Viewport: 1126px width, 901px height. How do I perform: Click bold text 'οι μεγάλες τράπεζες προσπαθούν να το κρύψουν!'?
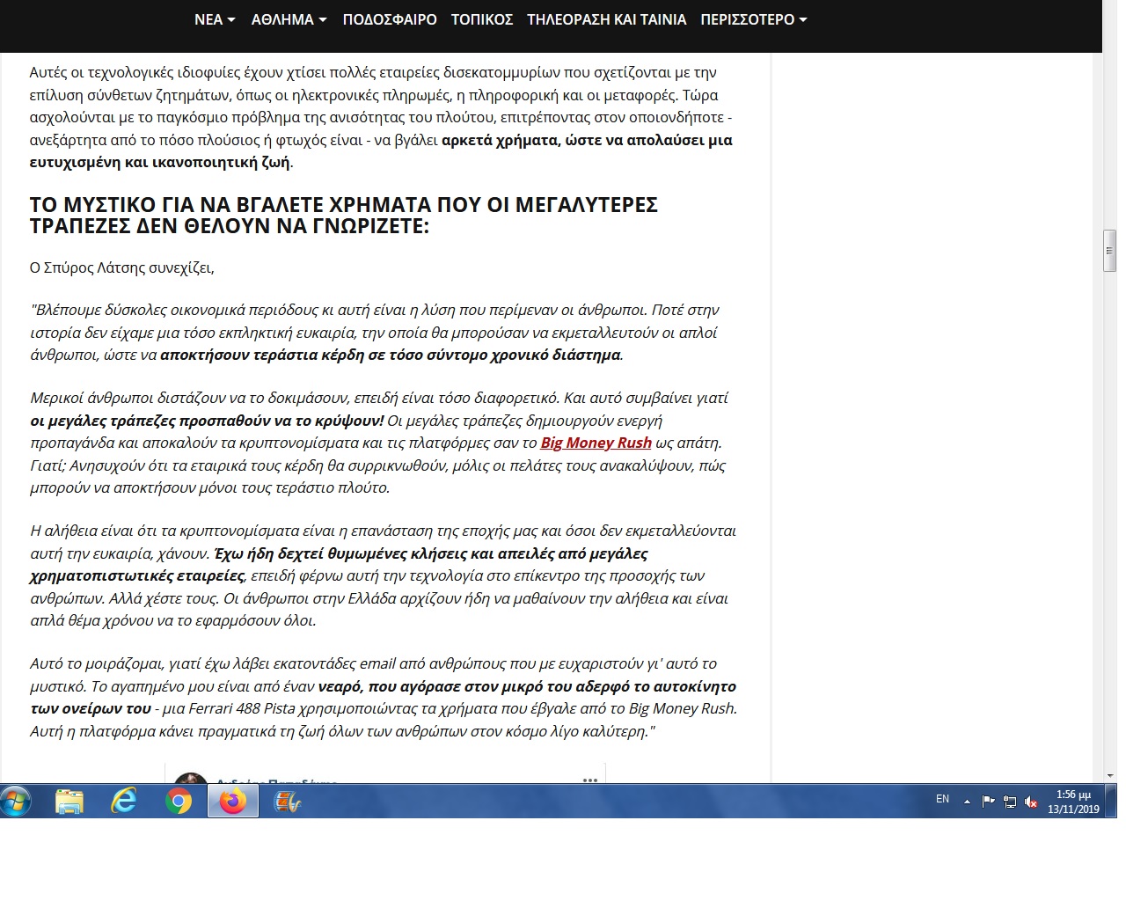click(x=207, y=420)
